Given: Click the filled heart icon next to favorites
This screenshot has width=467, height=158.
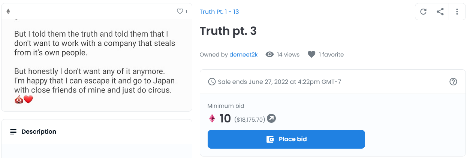Looking at the screenshot, I should [311, 55].
